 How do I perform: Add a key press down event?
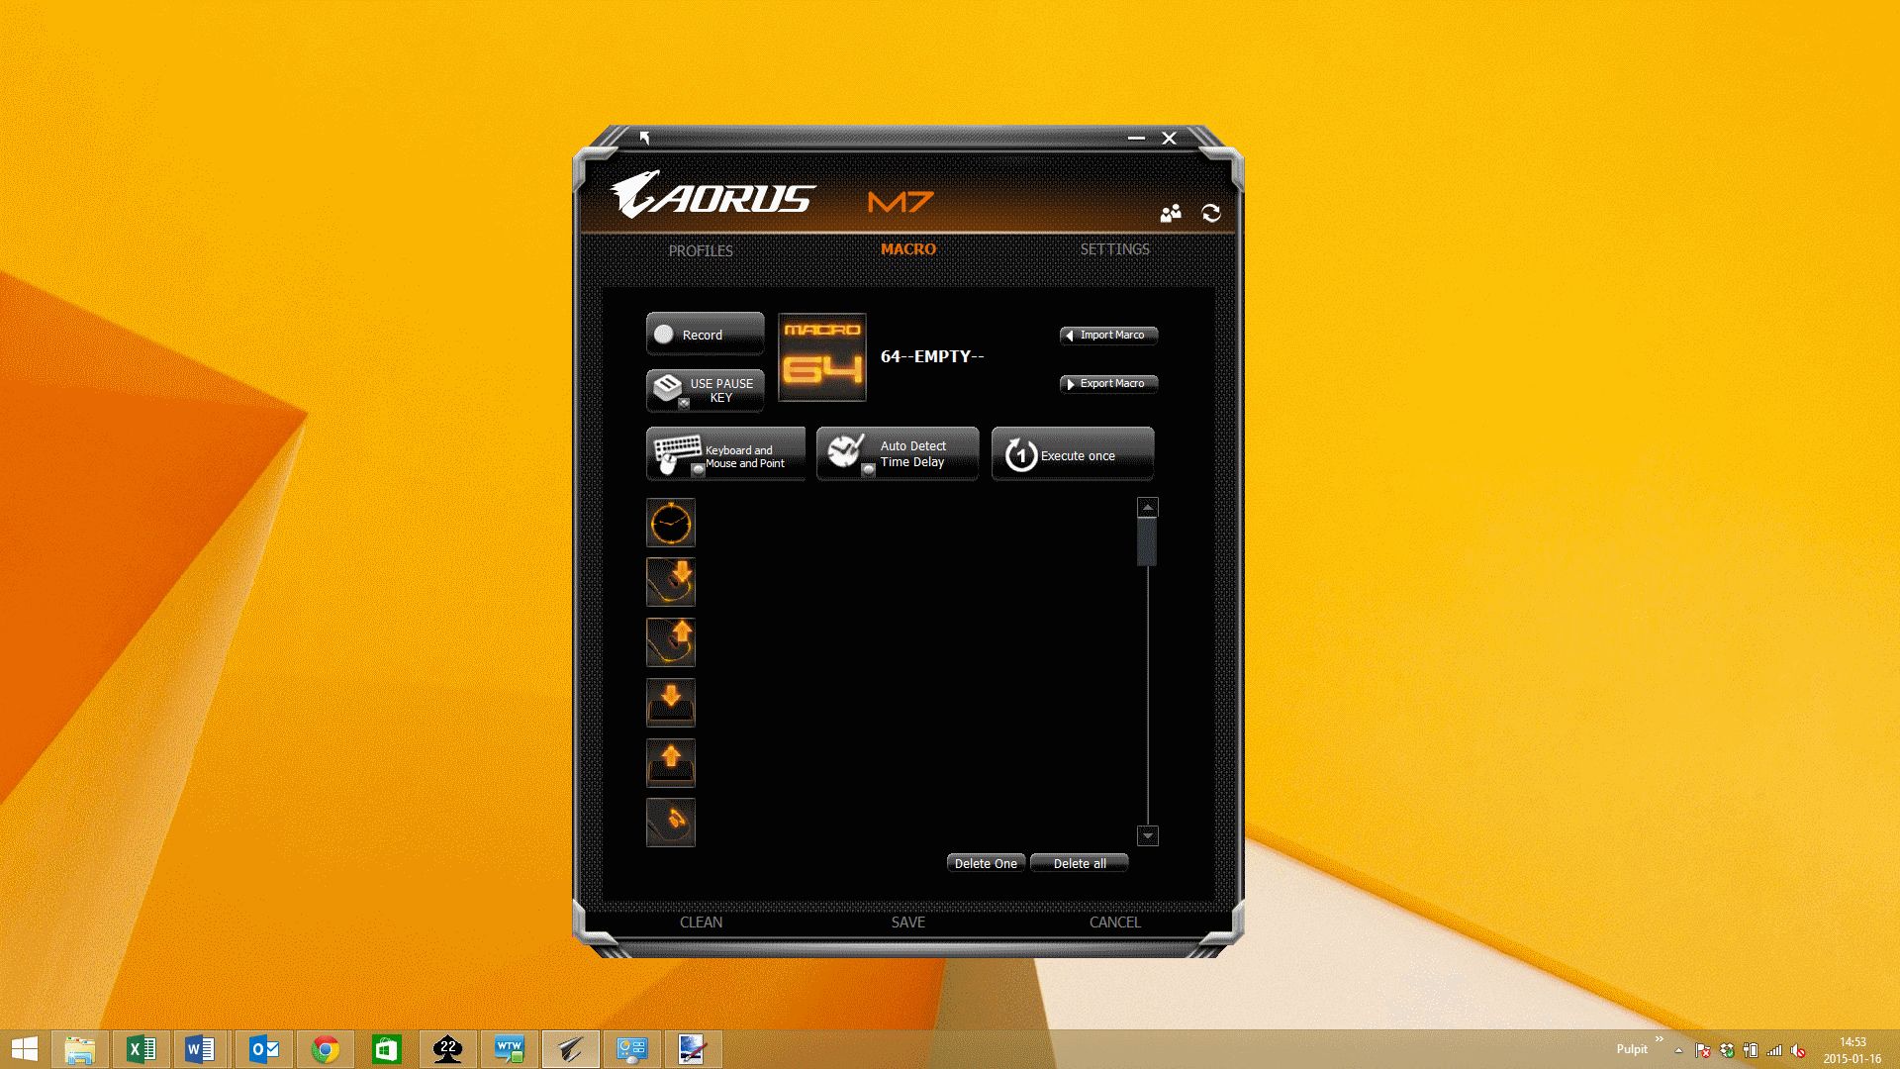671,703
